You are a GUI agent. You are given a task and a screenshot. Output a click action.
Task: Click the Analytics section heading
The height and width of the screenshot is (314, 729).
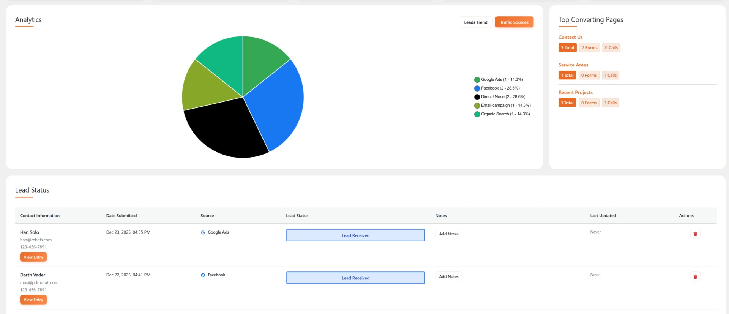pos(28,20)
